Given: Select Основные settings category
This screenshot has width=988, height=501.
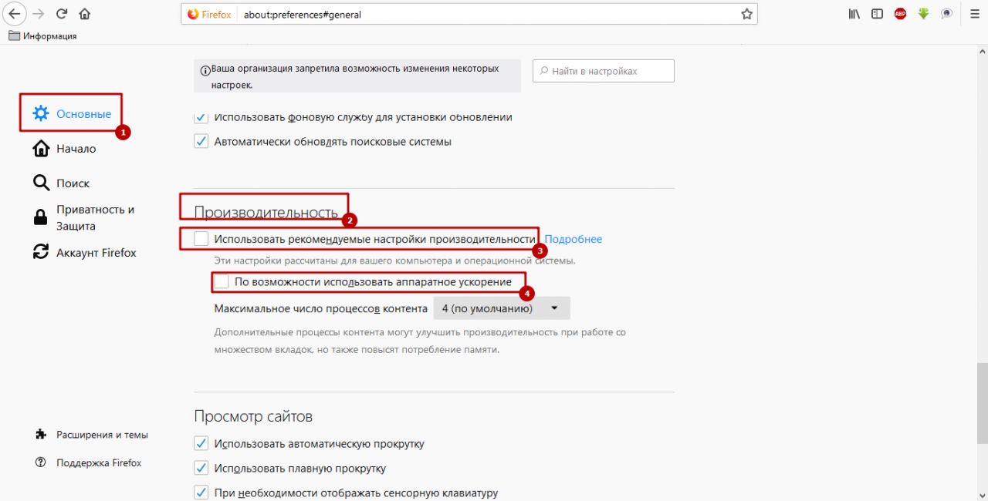Looking at the screenshot, I should pyautogui.click(x=71, y=114).
